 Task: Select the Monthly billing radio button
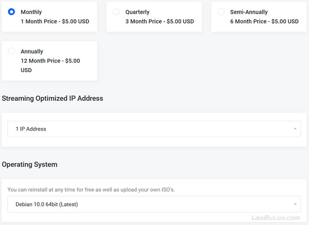coord(12,12)
